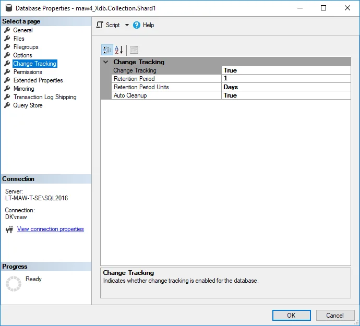The height and width of the screenshot is (326, 360).
Task: Open the Permissions page
Action: point(28,72)
